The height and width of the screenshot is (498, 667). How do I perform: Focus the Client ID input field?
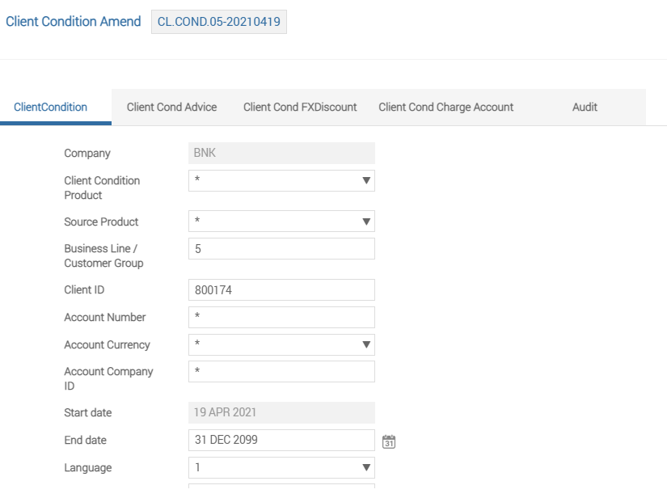(x=281, y=290)
